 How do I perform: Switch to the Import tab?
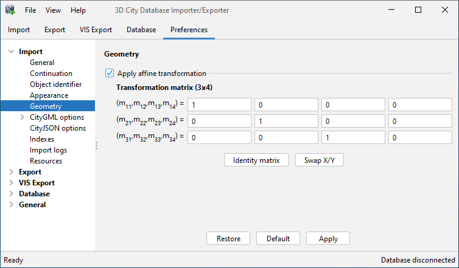tap(19, 30)
